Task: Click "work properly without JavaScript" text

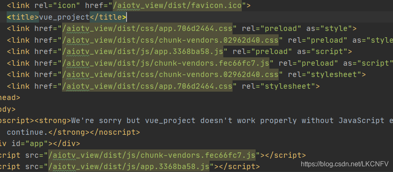Action: tap(311, 121)
